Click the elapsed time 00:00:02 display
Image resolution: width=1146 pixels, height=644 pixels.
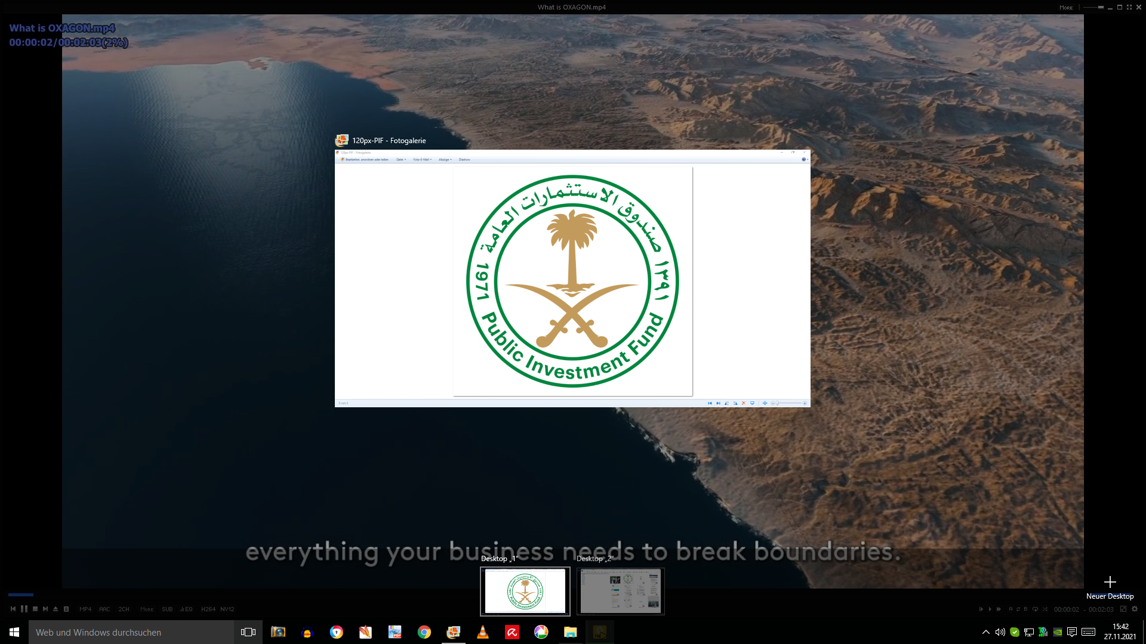(x=1067, y=609)
